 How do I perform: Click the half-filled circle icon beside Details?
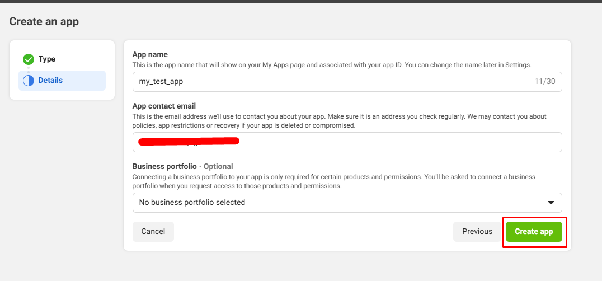tap(29, 81)
